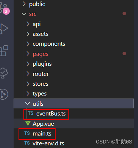Screen dimensions: 138x148
Task: Select the pages folder name
Action: 40,54
